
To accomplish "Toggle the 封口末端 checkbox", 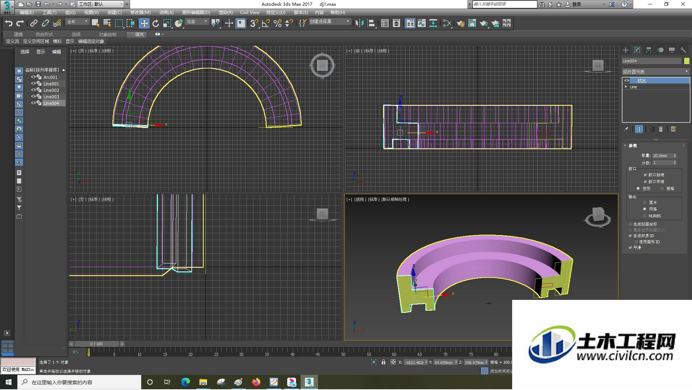I will click(645, 182).
